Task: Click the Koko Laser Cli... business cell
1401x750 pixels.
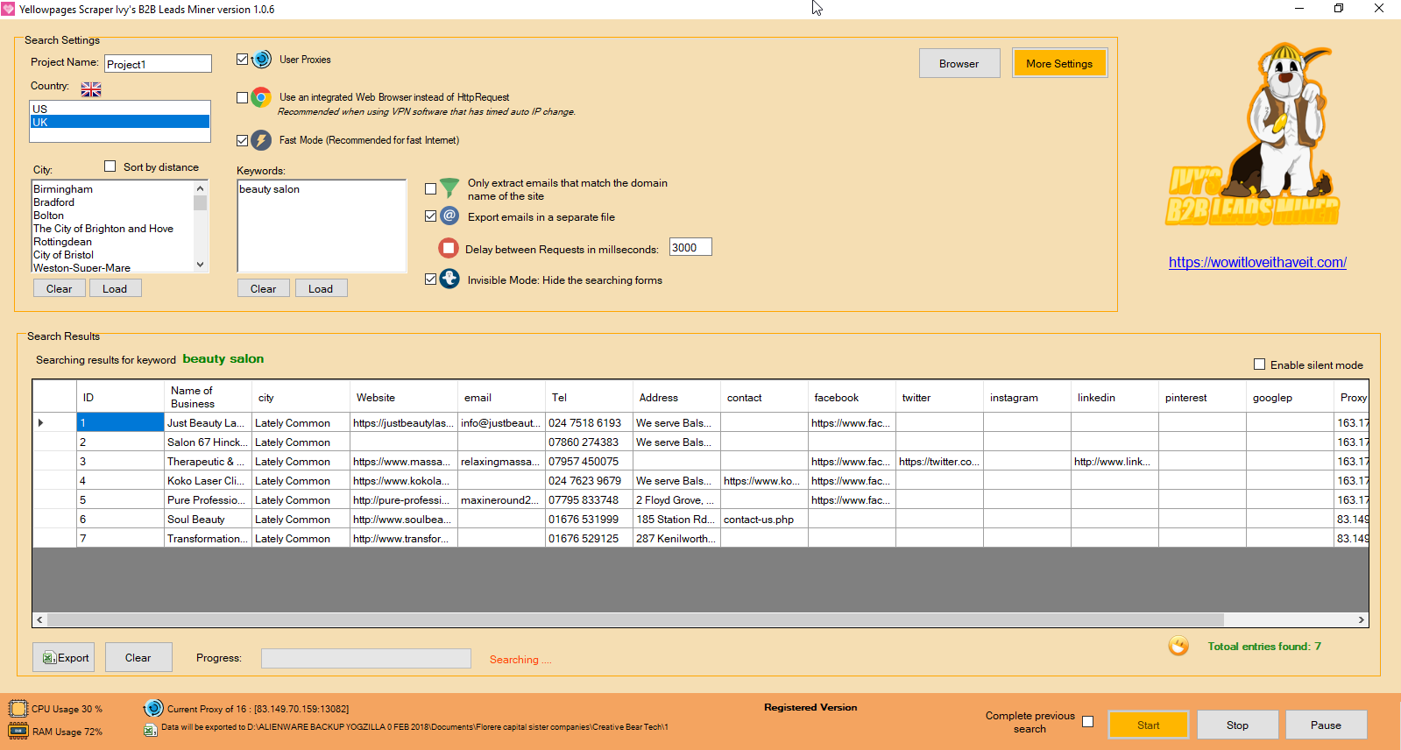Action: 208,480
